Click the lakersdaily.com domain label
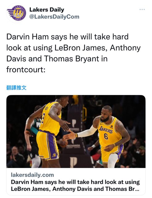This screenshot has width=152, height=198. coord(32,175)
